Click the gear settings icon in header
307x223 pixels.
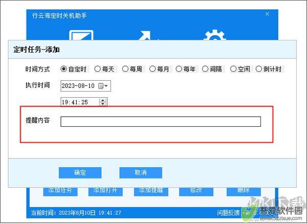pos(215,35)
